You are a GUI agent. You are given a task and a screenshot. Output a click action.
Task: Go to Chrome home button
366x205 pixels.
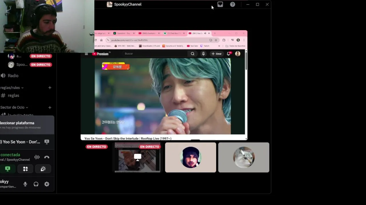(x=101, y=40)
